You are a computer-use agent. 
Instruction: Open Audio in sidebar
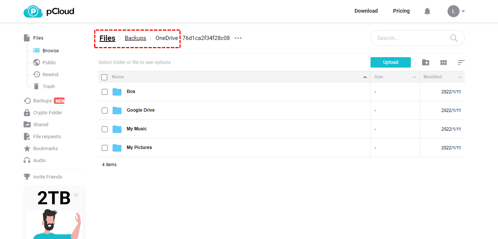point(40,161)
